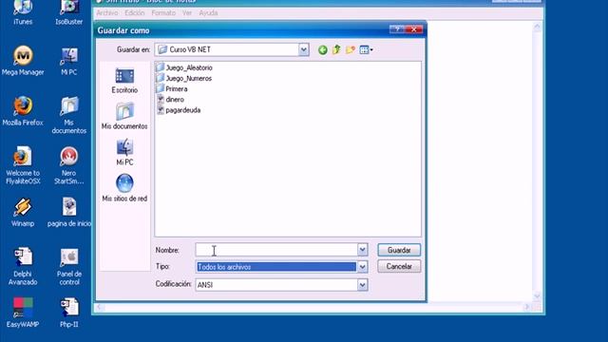Select the pagardeuda file
608x342 pixels.
(x=179, y=110)
